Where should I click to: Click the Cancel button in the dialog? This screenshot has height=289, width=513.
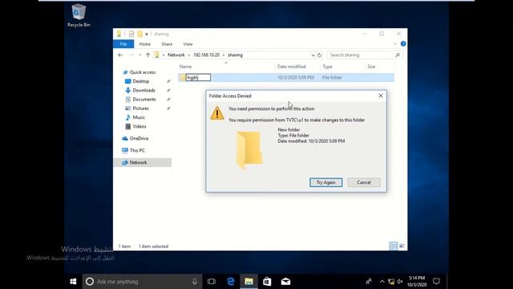click(x=364, y=182)
